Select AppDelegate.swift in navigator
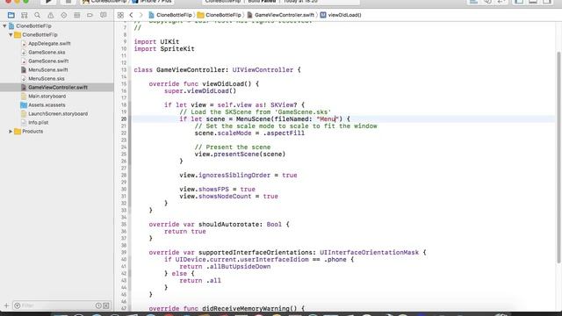562x316 pixels. [x=49, y=44]
